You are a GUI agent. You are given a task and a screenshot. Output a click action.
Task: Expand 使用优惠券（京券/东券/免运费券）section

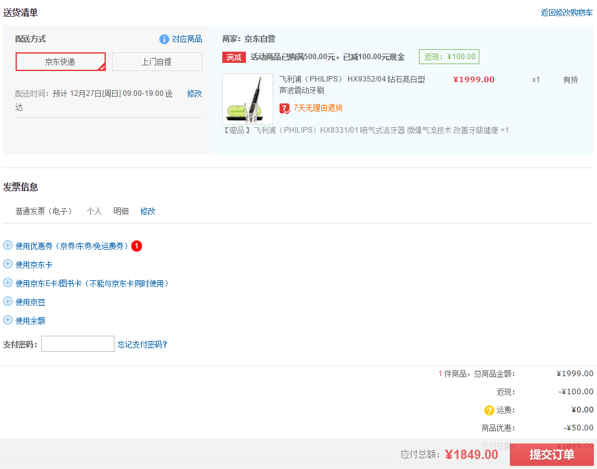[x=72, y=246]
